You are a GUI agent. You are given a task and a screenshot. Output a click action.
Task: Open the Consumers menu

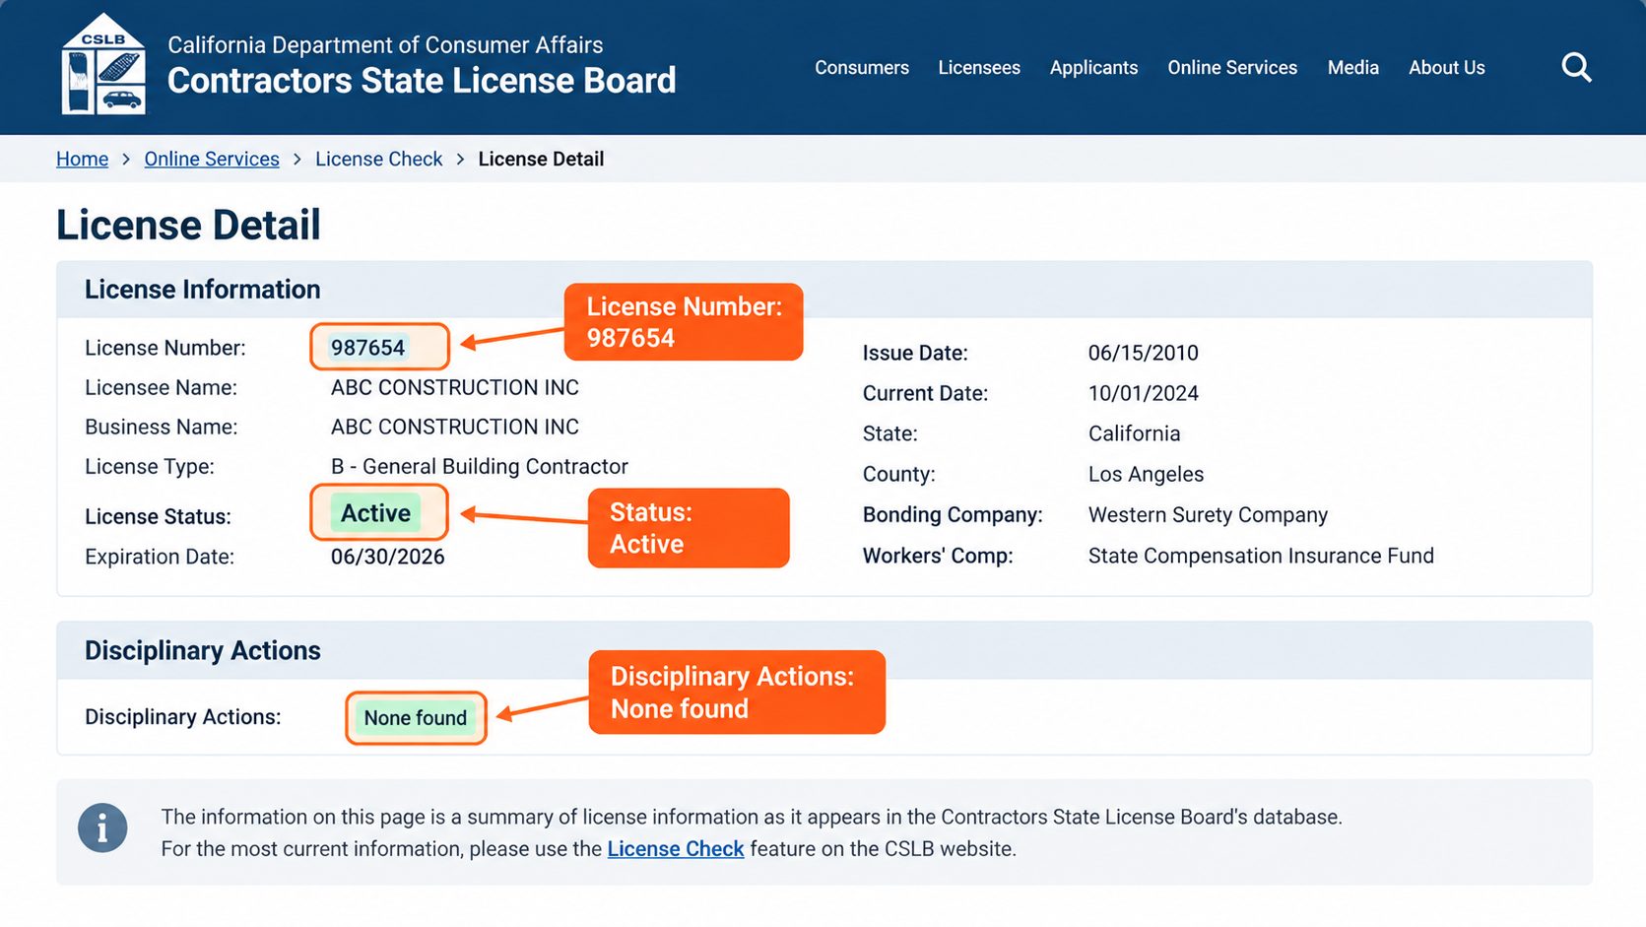point(862,68)
